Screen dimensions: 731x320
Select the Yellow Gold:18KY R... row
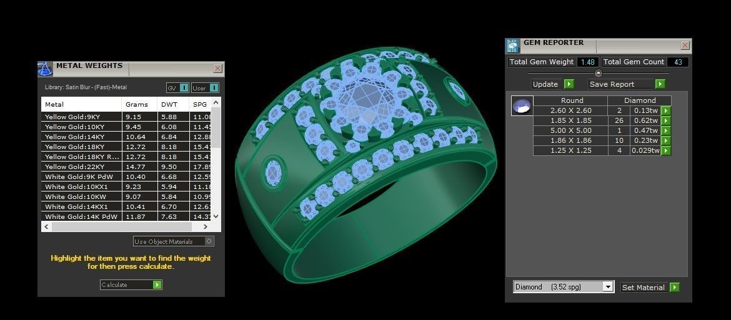(126, 157)
